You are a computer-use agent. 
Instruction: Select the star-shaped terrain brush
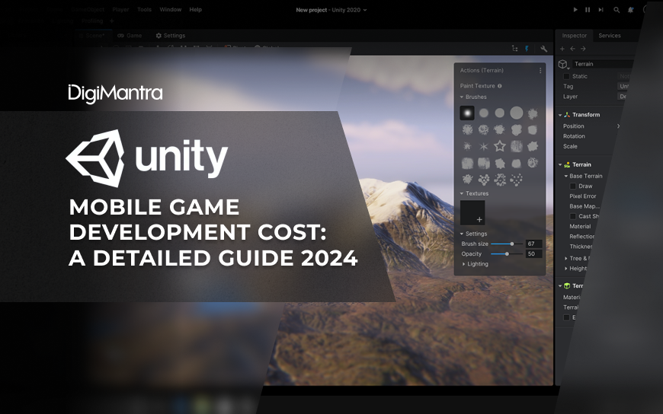tap(500, 146)
